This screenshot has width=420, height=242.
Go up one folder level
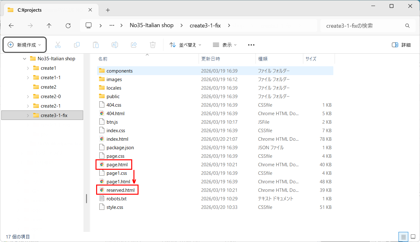(x=49, y=26)
